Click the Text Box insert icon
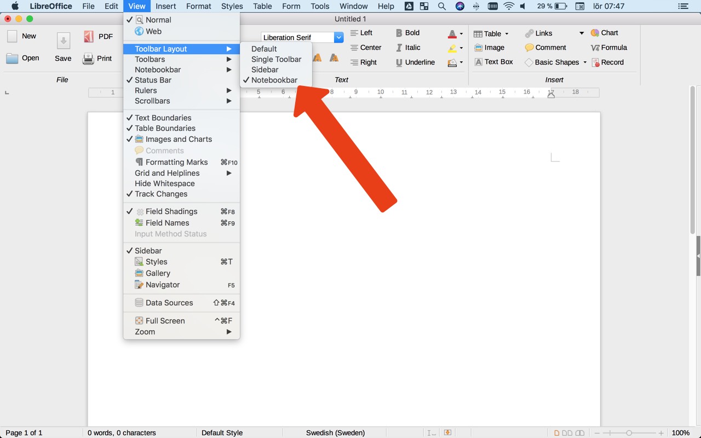 [x=479, y=62]
